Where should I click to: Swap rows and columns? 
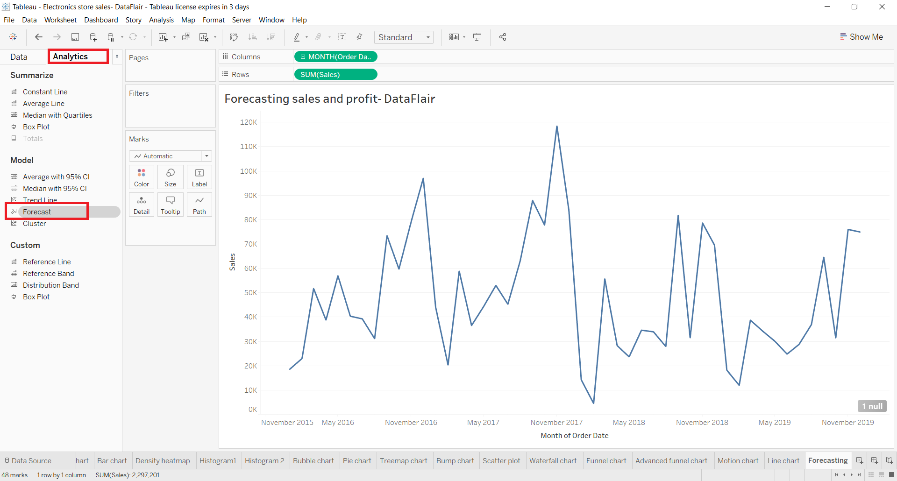point(234,37)
